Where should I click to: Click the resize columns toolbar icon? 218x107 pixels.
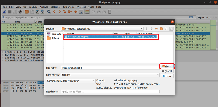click(110, 12)
